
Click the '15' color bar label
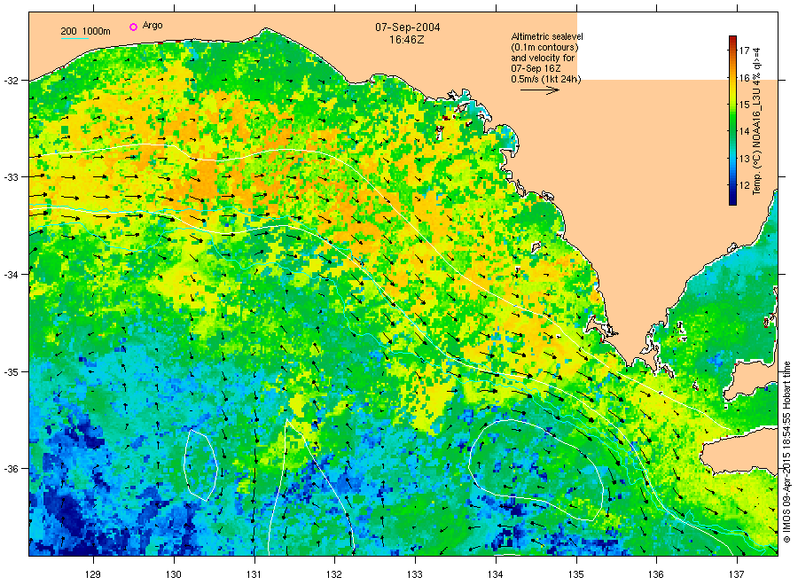[745, 105]
